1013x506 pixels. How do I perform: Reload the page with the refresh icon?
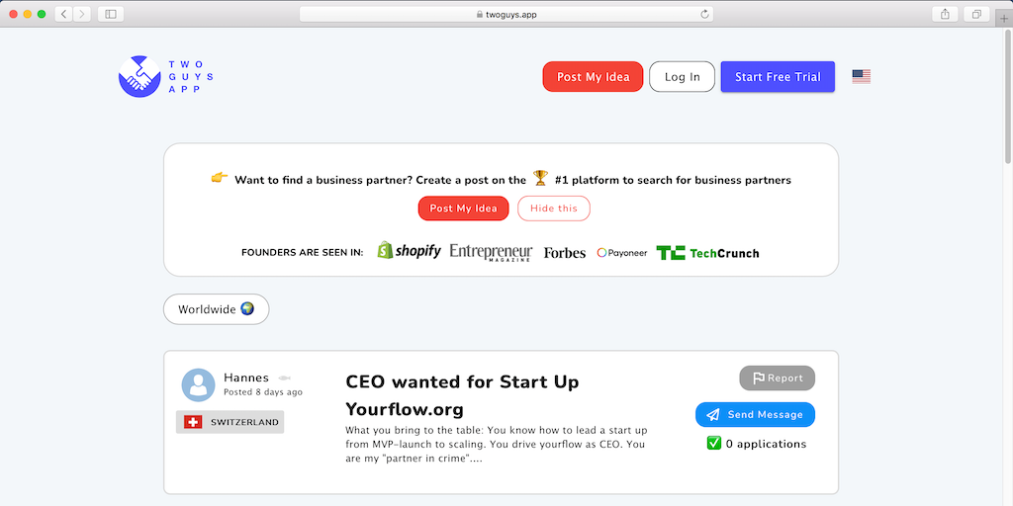[x=704, y=14]
